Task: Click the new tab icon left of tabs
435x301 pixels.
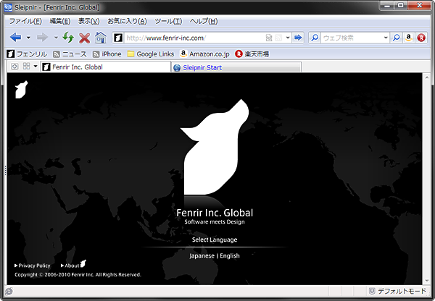Action: pos(14,67)
